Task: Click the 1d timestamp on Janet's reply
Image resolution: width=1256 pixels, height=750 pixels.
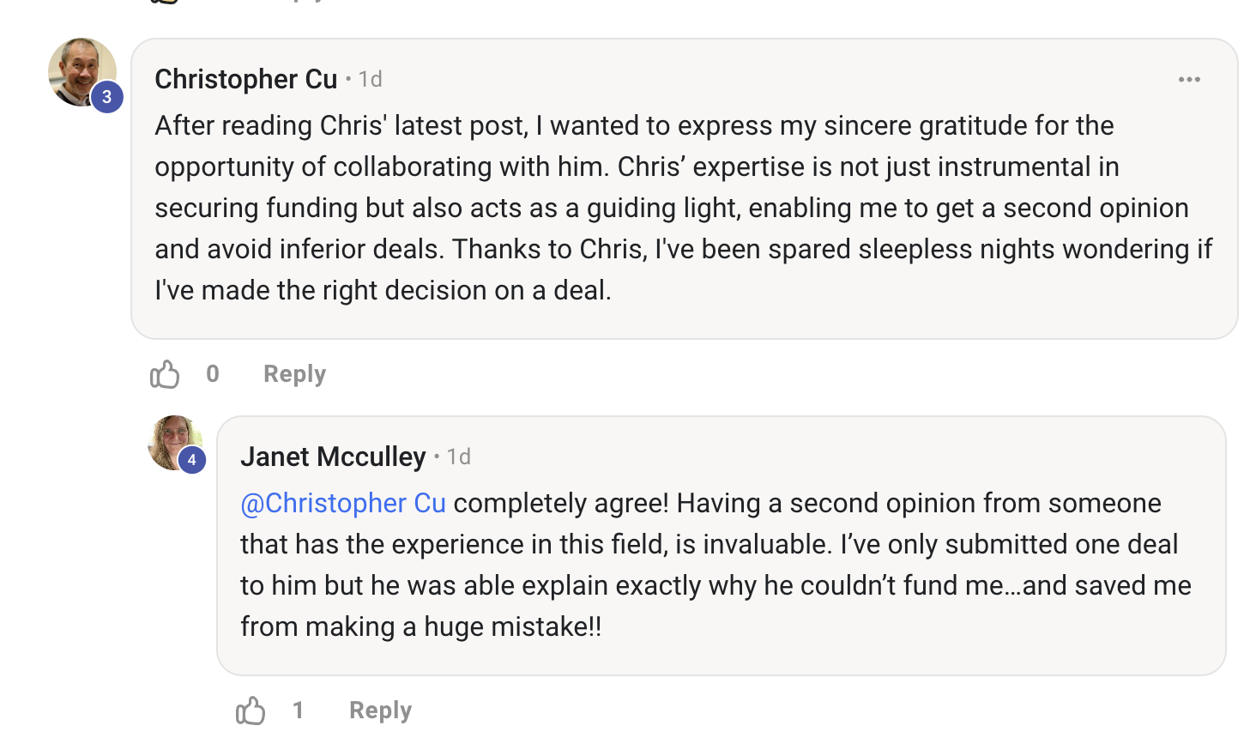Action: coord(459,457)
